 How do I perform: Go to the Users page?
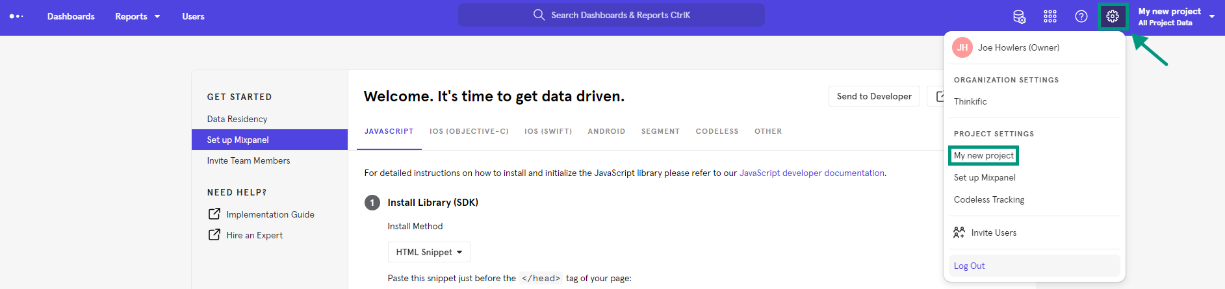(193, 16)
